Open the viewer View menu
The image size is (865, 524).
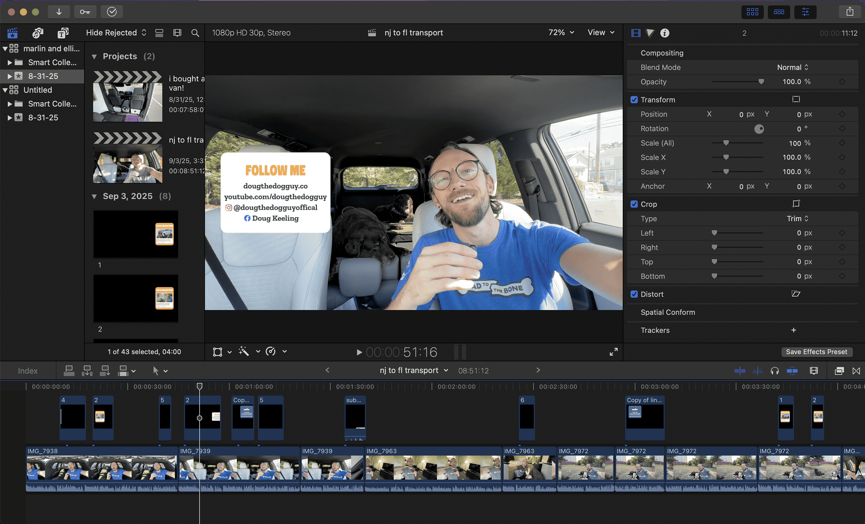[x=601, y=33]
